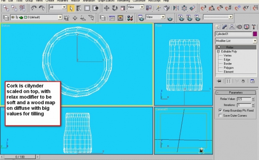Click the Cylinder01 object name field
This screenshot has width=259, height=160.
234,34
